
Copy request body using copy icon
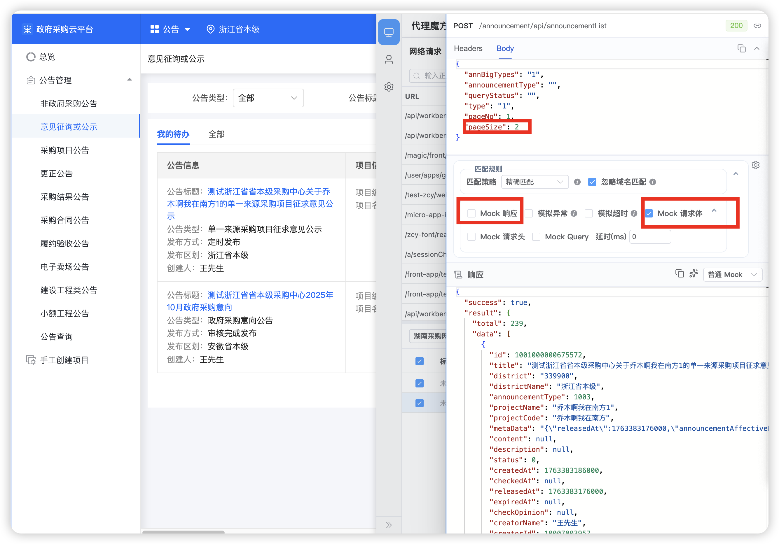coord(742,48)
